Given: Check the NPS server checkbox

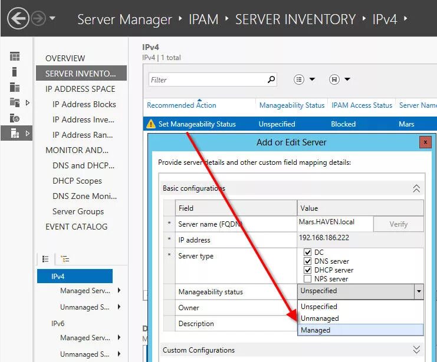Looking at the screenshot, I should (307, 279).
